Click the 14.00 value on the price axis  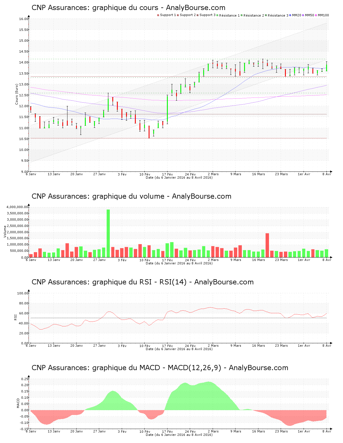(24, 62)
